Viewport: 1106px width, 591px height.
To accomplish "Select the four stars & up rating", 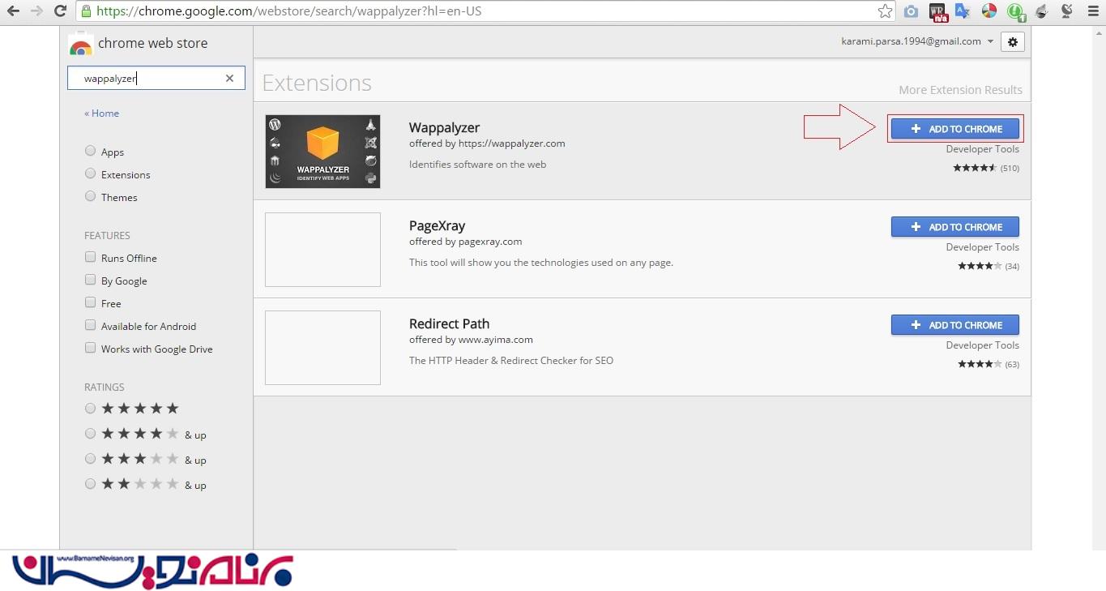I will point(90,434).
